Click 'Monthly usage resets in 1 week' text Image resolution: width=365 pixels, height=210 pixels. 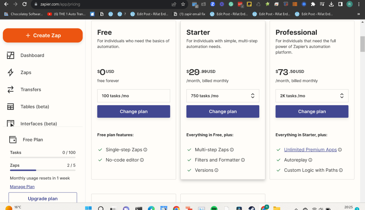pyautogui.click(x=40, y=178)
